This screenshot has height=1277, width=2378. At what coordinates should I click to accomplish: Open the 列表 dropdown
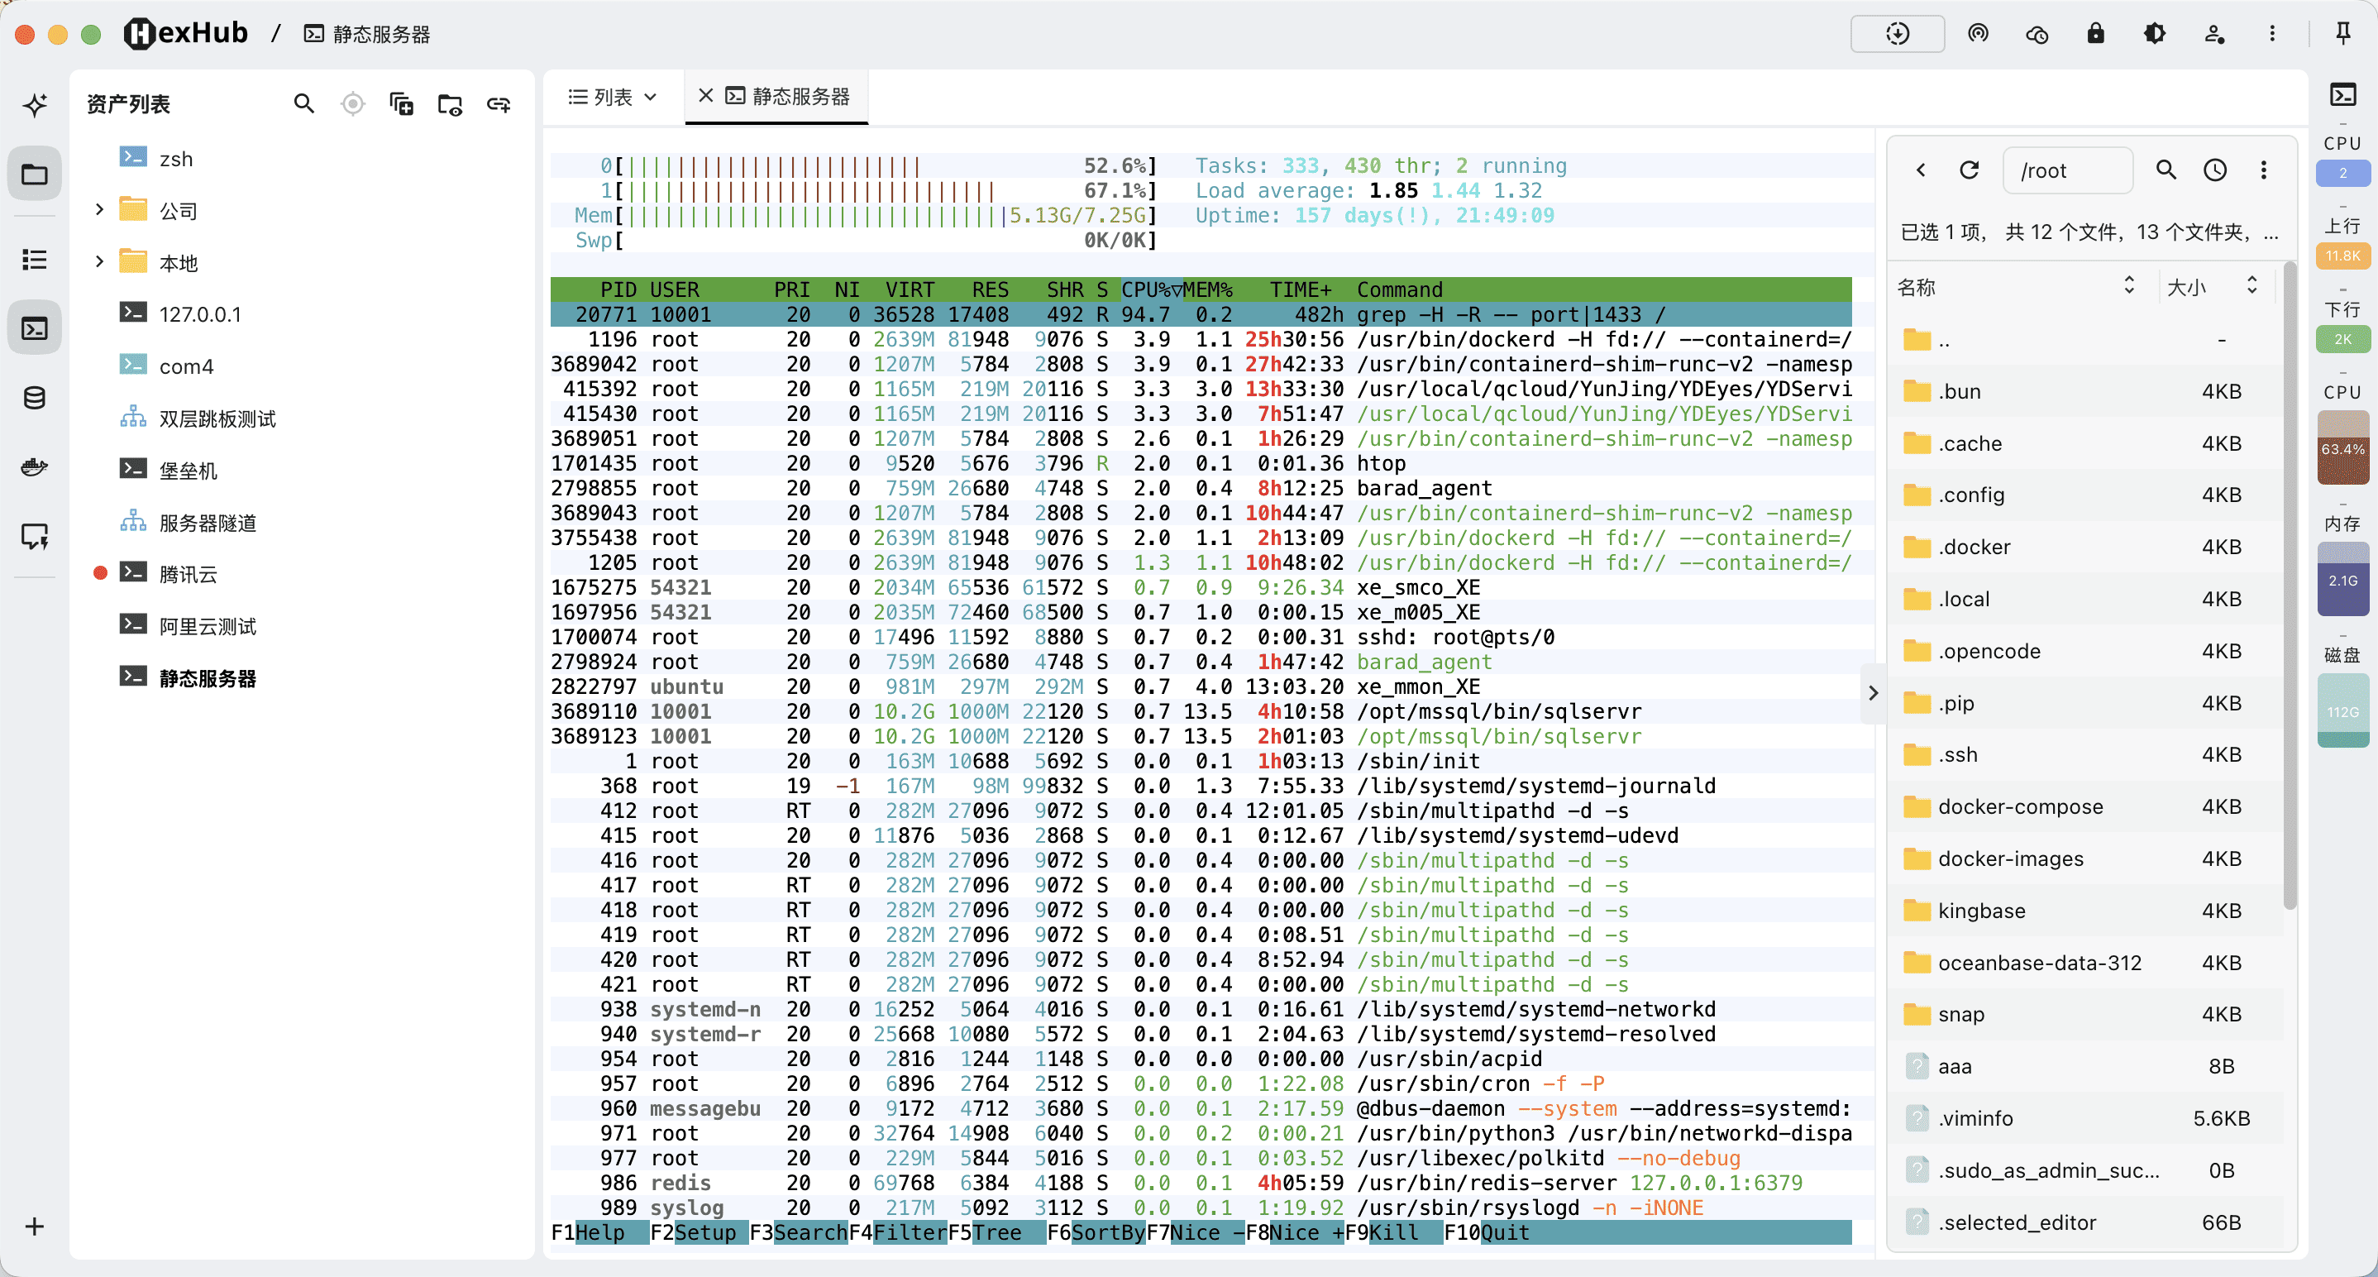coord(613,96)
